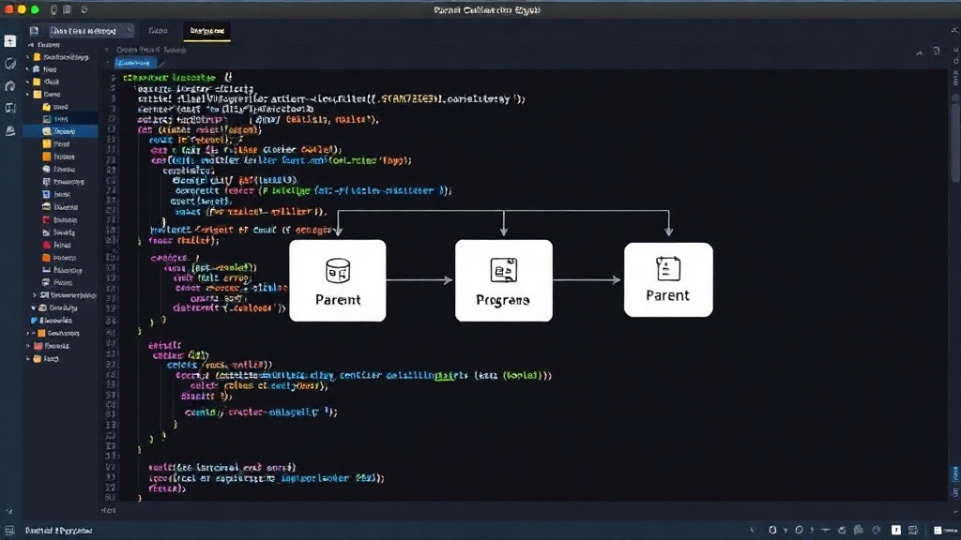
Task: Click the blue highlighted chip above the code
Action: [136, 63]
